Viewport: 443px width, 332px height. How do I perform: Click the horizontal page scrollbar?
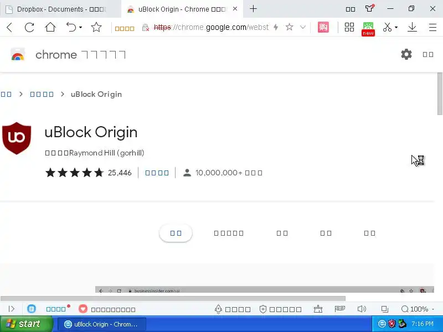173,298
